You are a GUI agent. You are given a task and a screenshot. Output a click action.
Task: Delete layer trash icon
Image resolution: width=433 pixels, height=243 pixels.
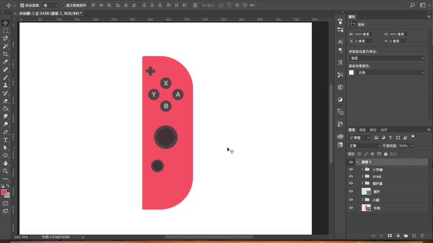tap(422, 236)
